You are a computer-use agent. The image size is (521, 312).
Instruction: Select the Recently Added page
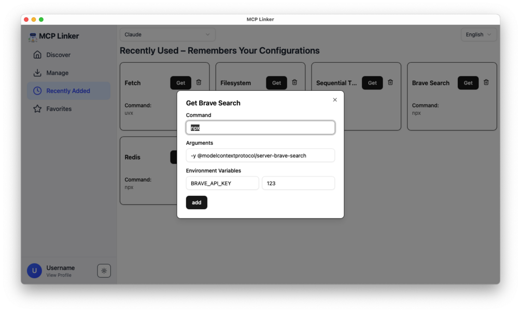68,90
